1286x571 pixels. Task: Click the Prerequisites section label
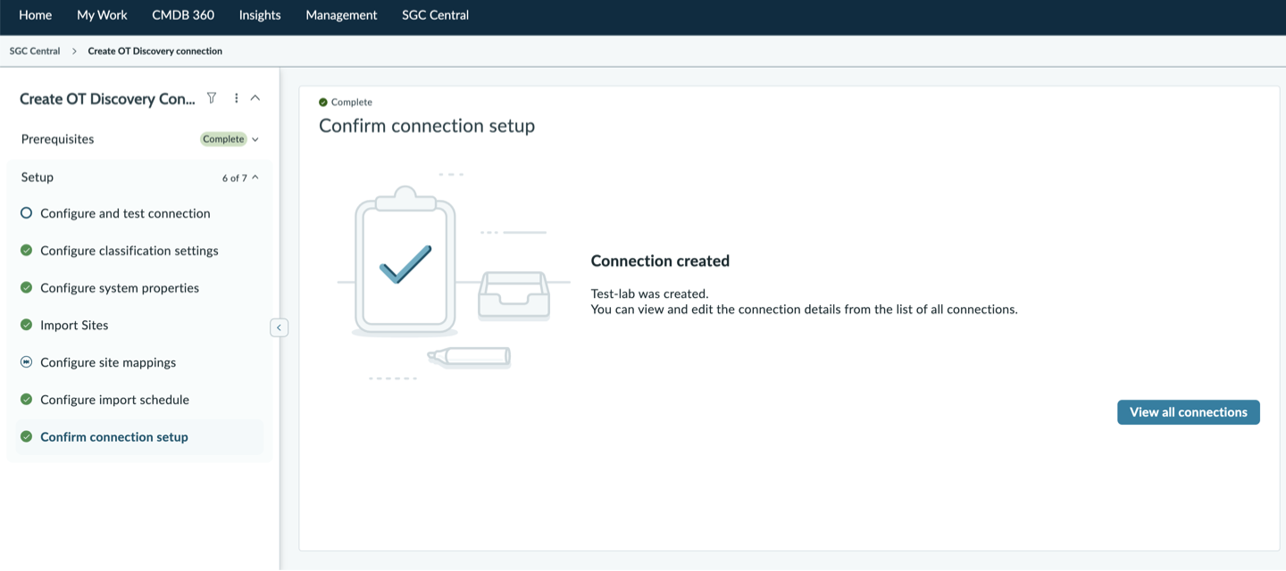[x=57, y=139]
